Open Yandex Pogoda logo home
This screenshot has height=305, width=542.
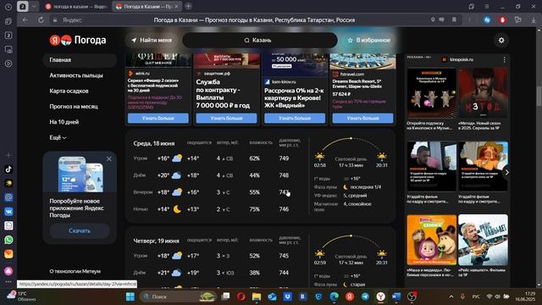click(x=78, y=40)
